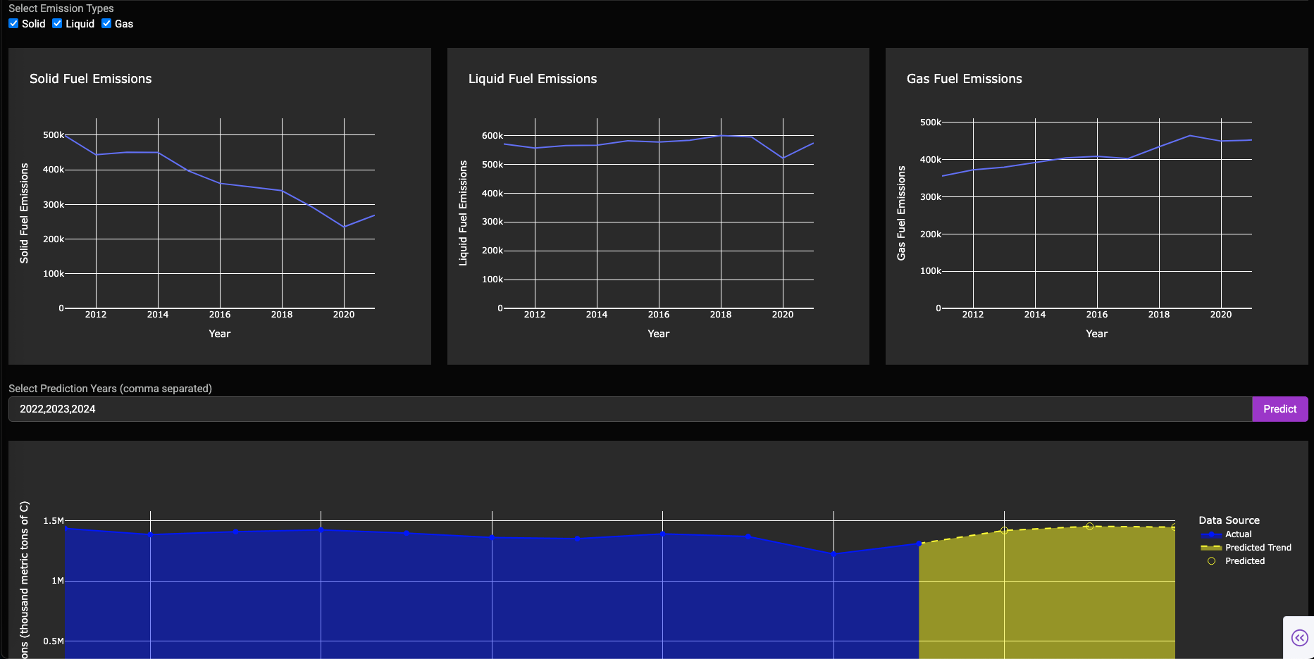Click the yellow predicted trend area
The image size is (1314, 659).
1047,598
